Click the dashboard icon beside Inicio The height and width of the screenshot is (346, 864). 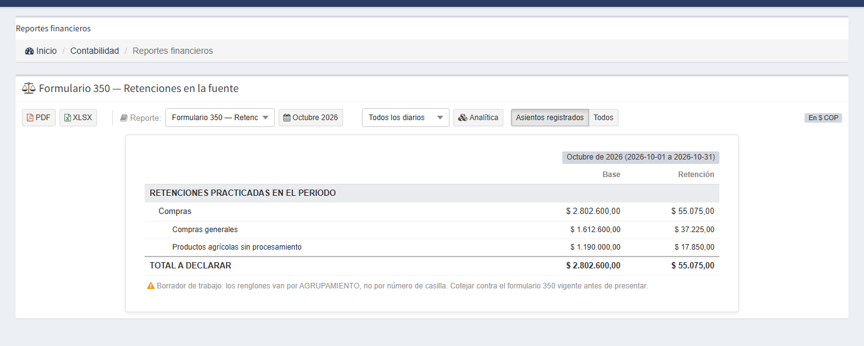[x=29, y=51]
